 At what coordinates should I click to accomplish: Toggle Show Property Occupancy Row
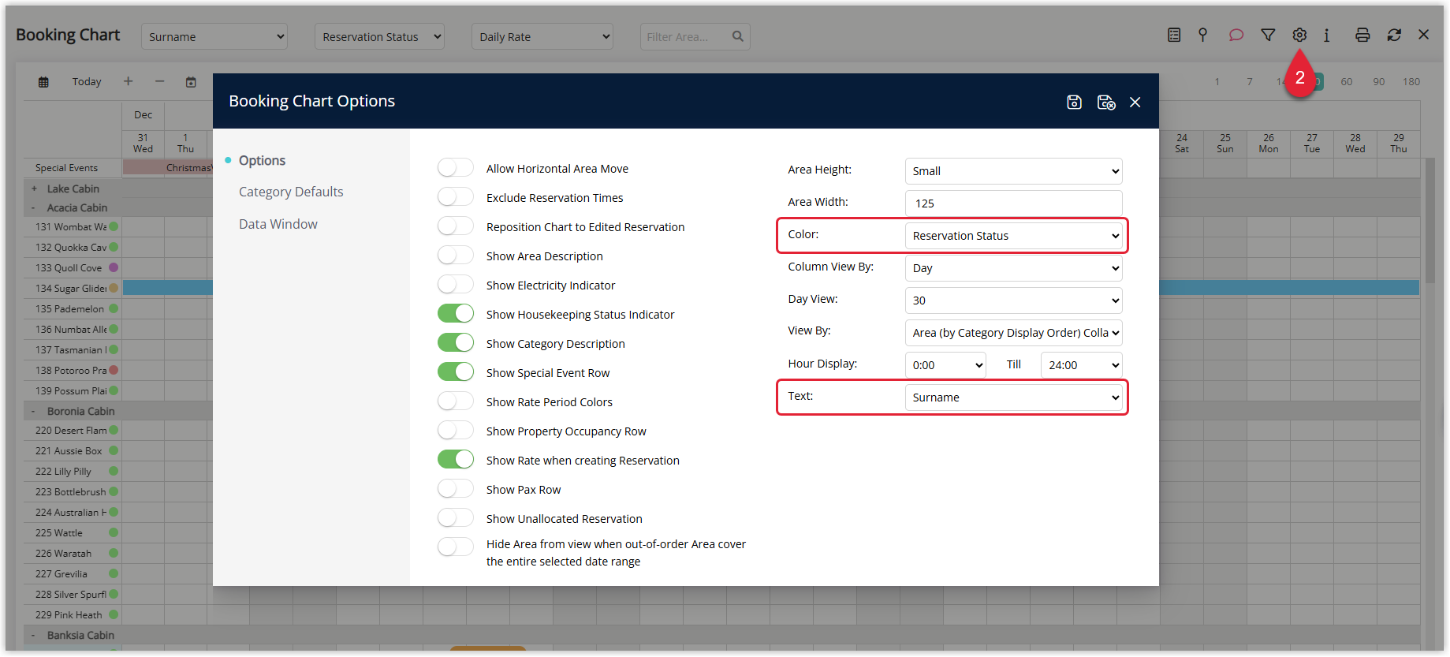[x=456, y=431]
